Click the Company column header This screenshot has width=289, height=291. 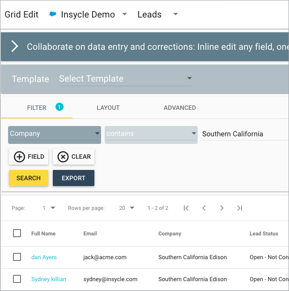(170, 234)
